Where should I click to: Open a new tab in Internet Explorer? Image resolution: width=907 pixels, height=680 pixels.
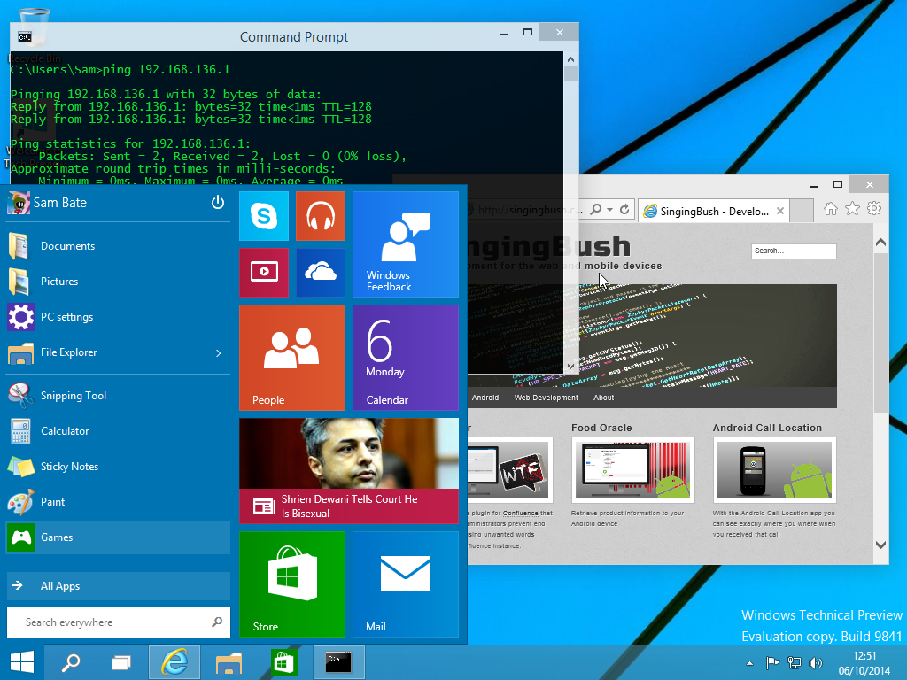pos(802,211)
